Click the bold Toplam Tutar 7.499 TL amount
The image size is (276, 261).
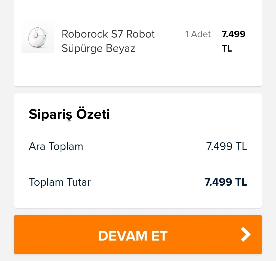[x=226, y=182]
